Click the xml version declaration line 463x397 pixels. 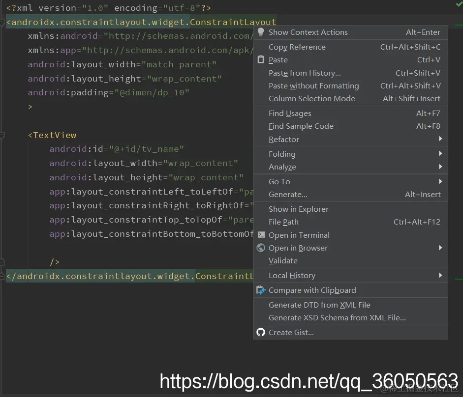tap(109, 8)
